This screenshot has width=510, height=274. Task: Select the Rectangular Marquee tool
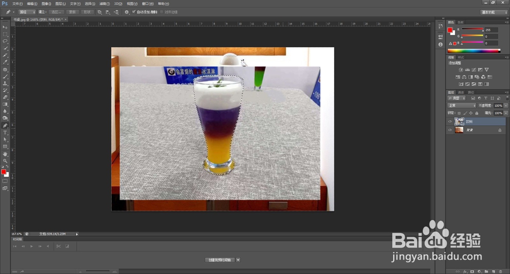coord(5,35)
